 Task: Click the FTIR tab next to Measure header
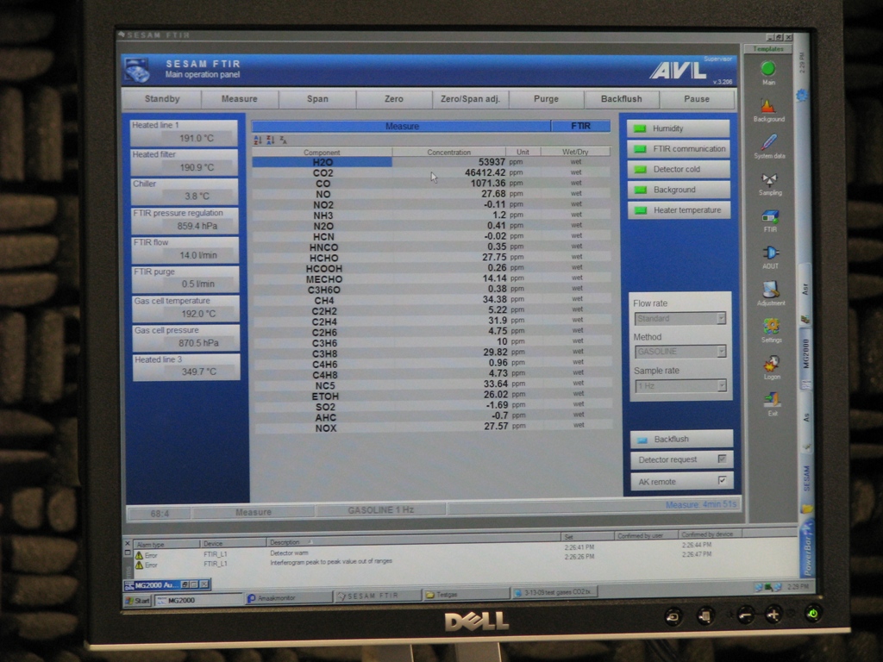click(580, 126)
